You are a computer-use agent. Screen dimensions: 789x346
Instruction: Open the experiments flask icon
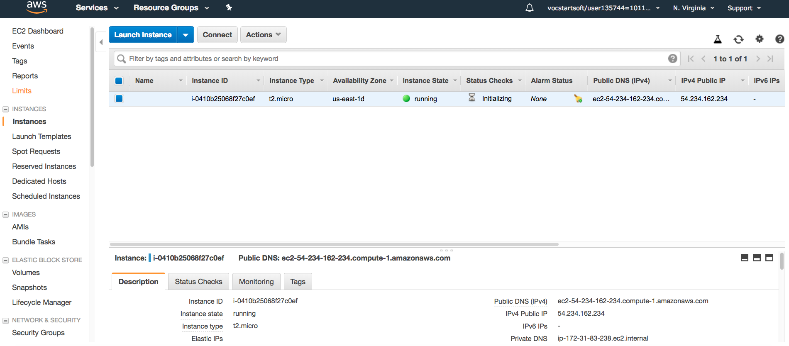pos(718,39)
